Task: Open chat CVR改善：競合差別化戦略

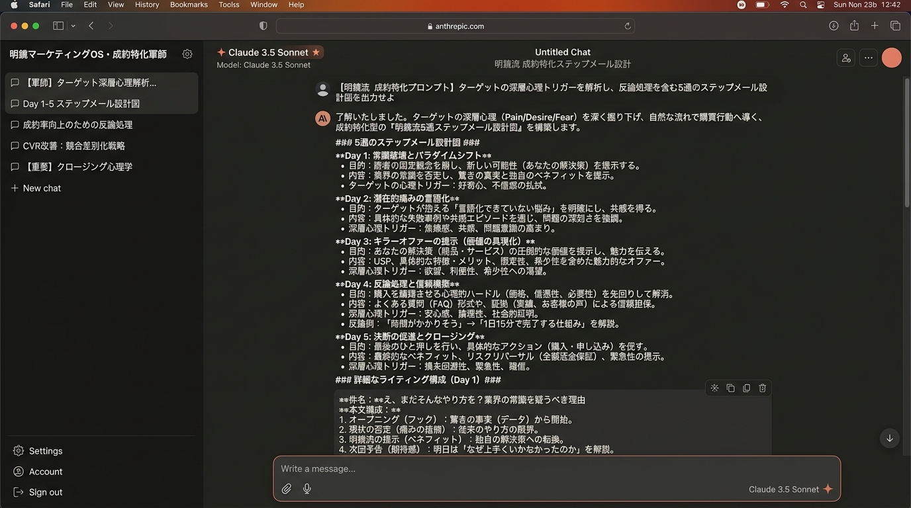Action: click(101, 146)
